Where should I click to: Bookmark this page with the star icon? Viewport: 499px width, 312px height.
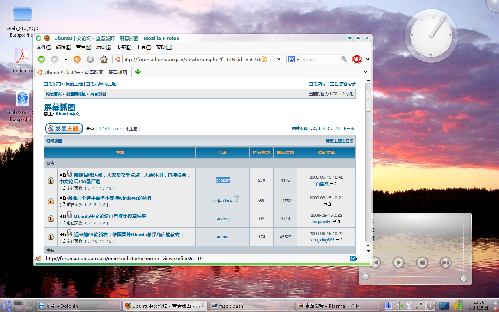272,59
